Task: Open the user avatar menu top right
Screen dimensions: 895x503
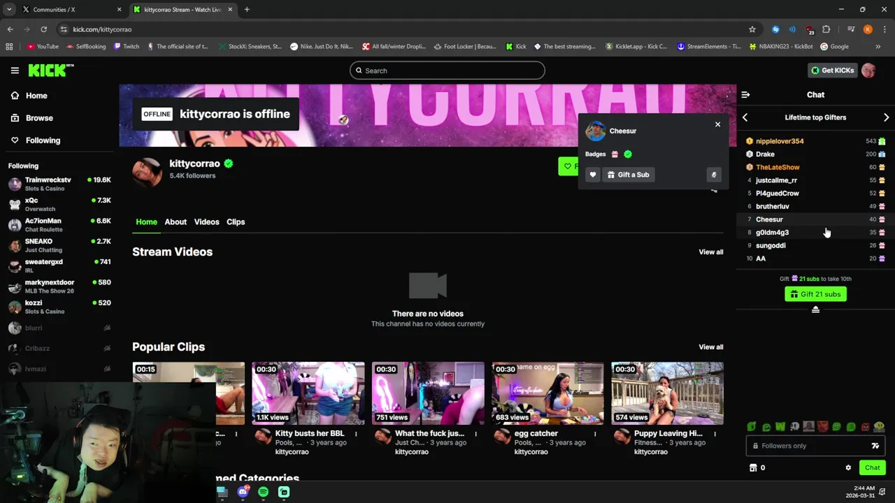Action: pyautogui.click(x=868, y=71)
